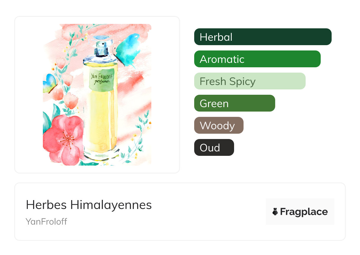This screenshot has height=255, width=360.
Task: Click the yellow liquid body of the perfume bottle
Action: (x=100, y=118)
